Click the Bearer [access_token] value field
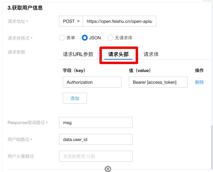Screen dimensions: 213x172 [158, 82]
